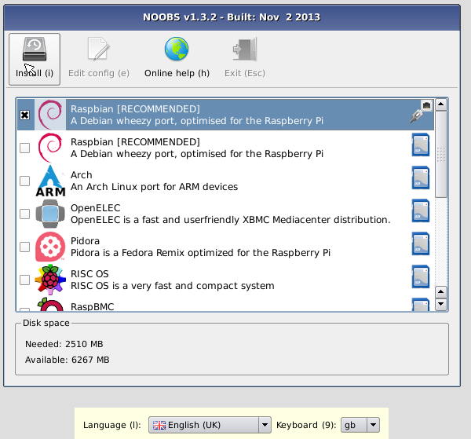The width and height of the screenshot is (471, 439).
Task: Click the RaspBMC logo icon
Action: coord(50,305)
